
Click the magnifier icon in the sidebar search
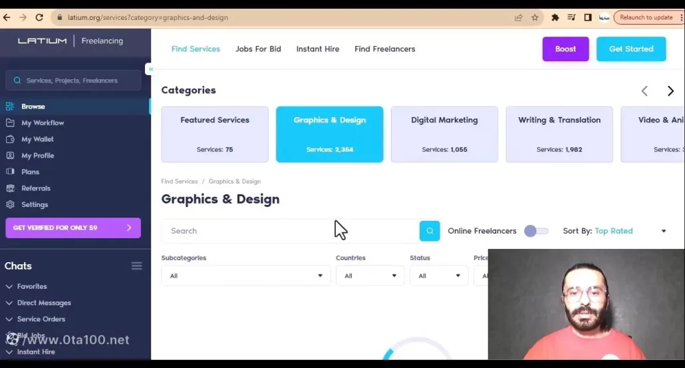(x=17, y=81)
